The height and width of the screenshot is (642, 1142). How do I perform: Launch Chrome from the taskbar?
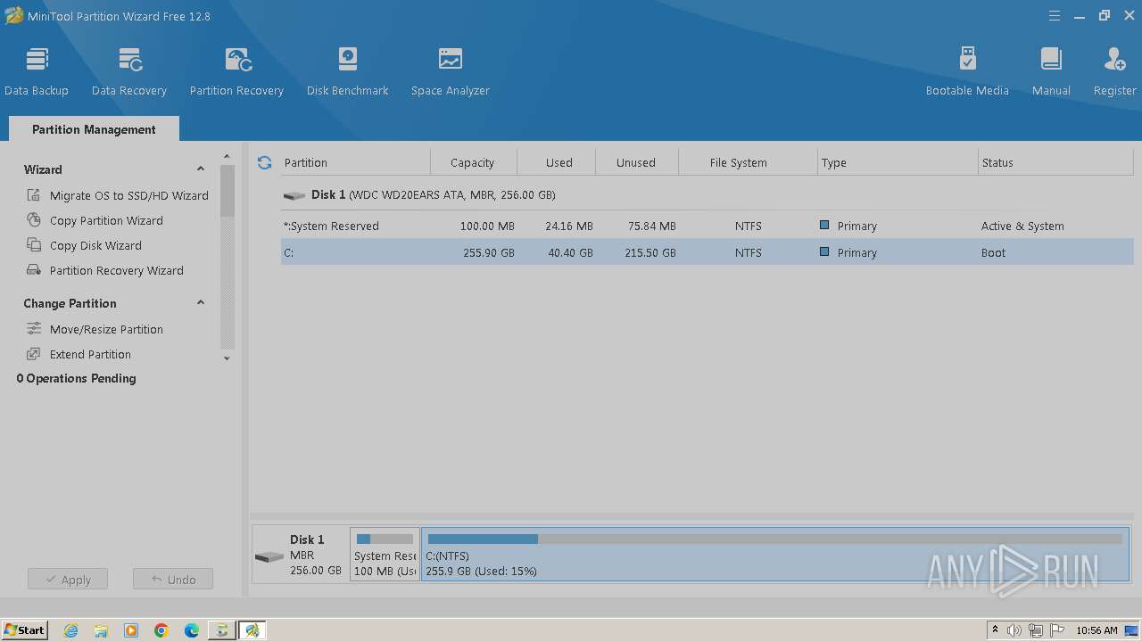coord(161,630)
